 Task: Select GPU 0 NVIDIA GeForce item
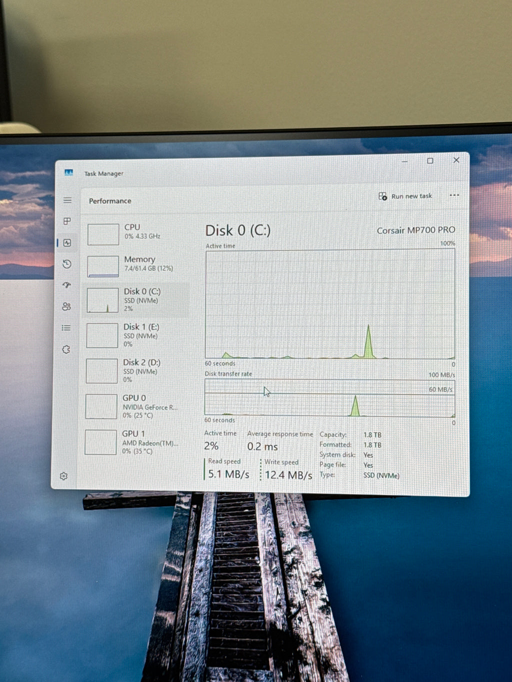[134, 406]
